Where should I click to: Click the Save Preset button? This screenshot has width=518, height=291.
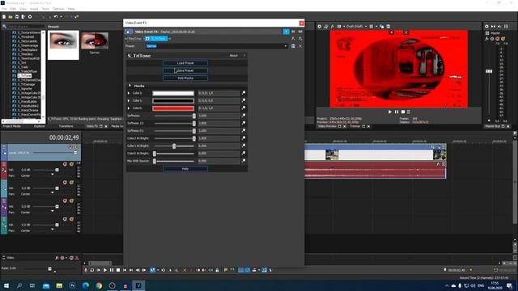185,70
